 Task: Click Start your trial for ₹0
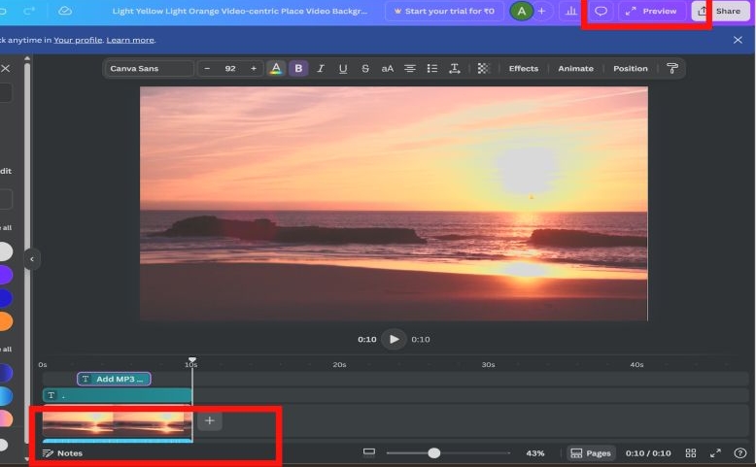coord(444,11)
